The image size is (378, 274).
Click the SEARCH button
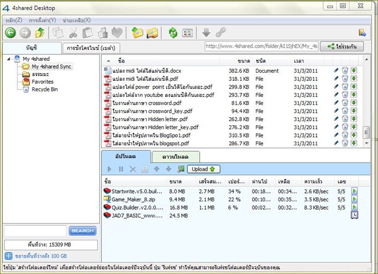tap(83, 231)
